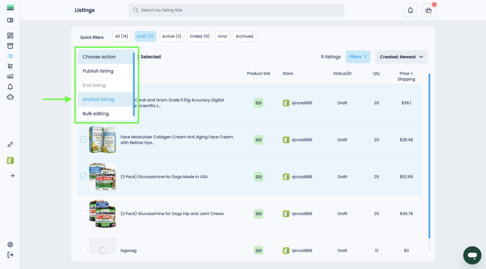Uncheck the Glucosamine for Dogs Made in USA listing

point(84,176)
